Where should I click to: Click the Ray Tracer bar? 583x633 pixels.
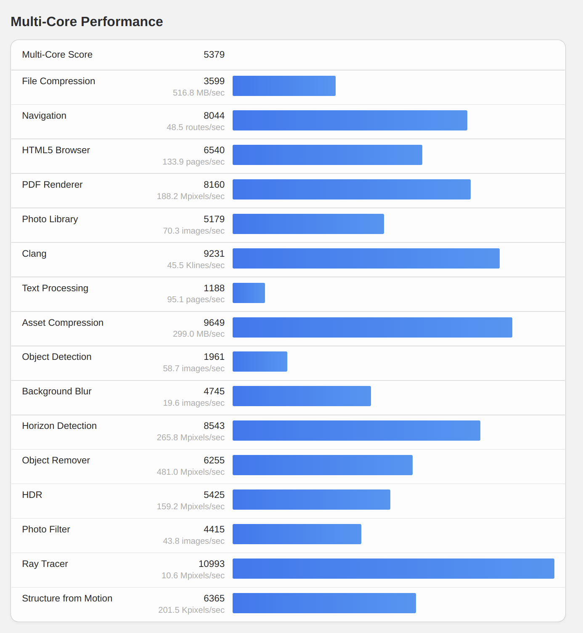click(393, 569)
